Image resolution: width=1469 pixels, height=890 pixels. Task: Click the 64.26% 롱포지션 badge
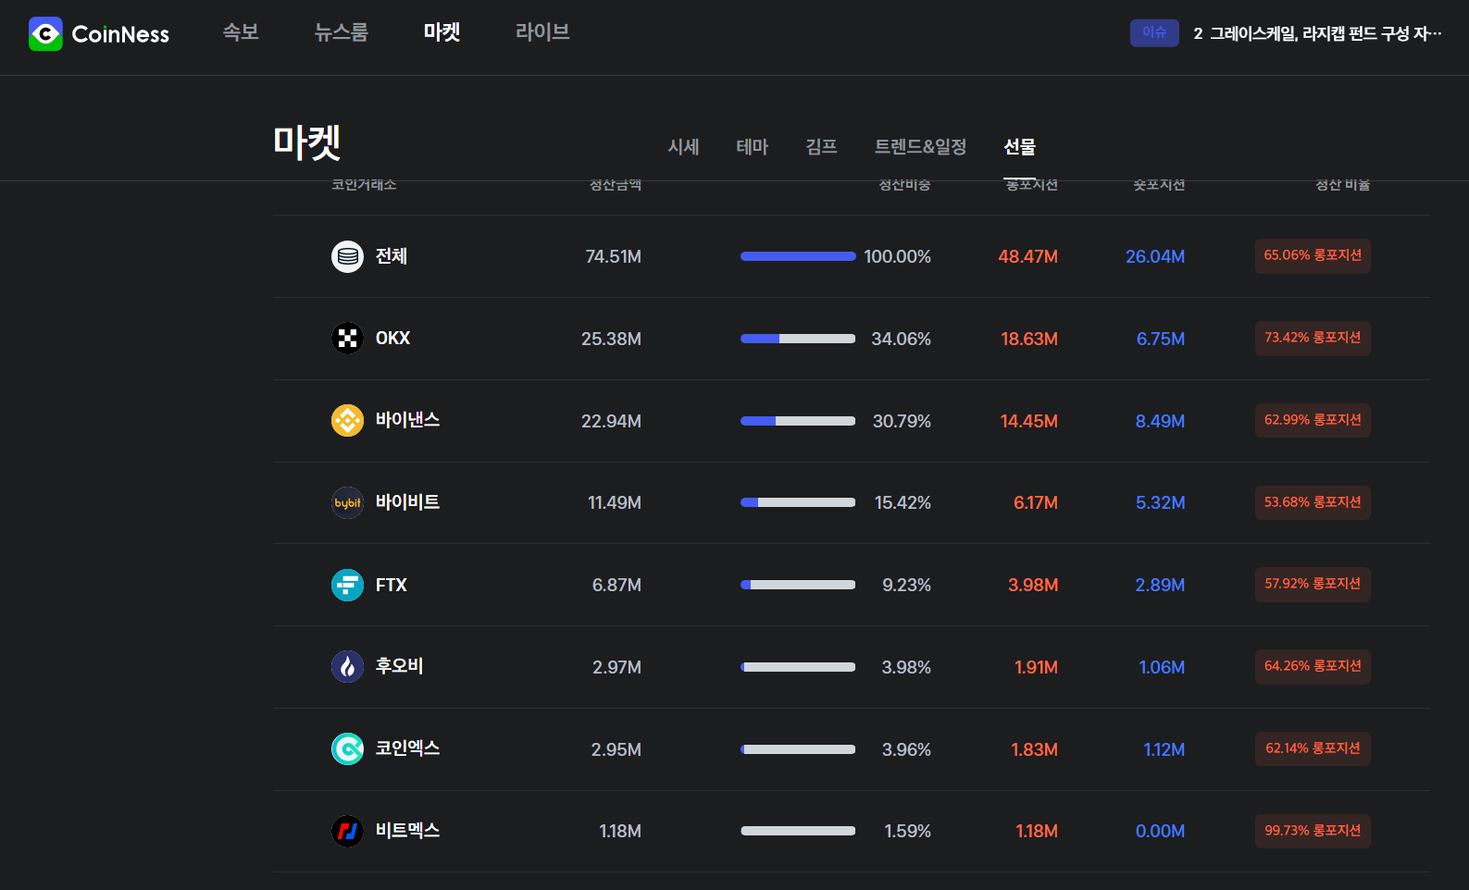[1313, 667]
